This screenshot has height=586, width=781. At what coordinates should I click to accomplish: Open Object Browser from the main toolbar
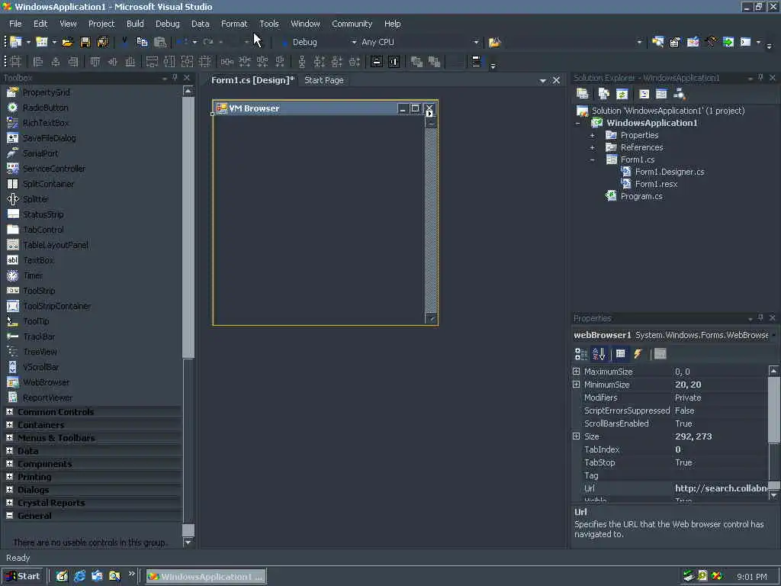(693, 43)
